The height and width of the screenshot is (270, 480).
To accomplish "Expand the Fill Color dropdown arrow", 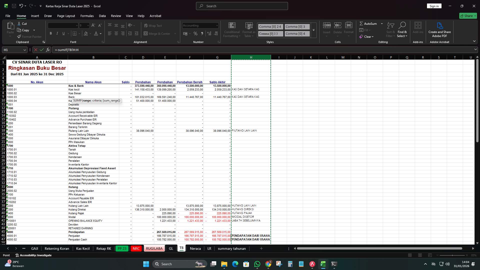I will tap(90, 33).
